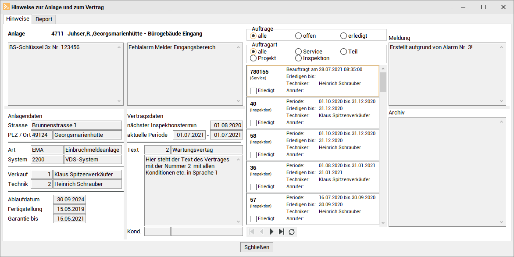This screenshot has height=257, width=514.
Task: Click 'Erstellt aufgrund von Alarm Nr. 3!' message
Action: tap(432, 47)
